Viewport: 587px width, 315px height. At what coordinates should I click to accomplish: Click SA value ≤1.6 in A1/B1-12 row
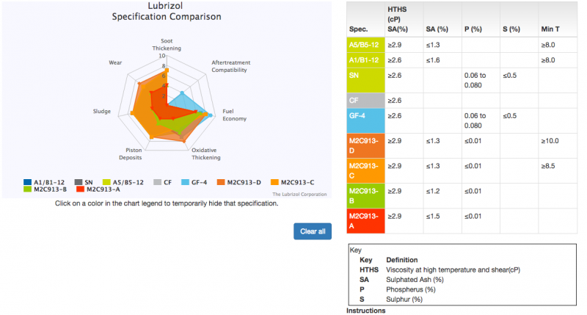pos(433,60)
